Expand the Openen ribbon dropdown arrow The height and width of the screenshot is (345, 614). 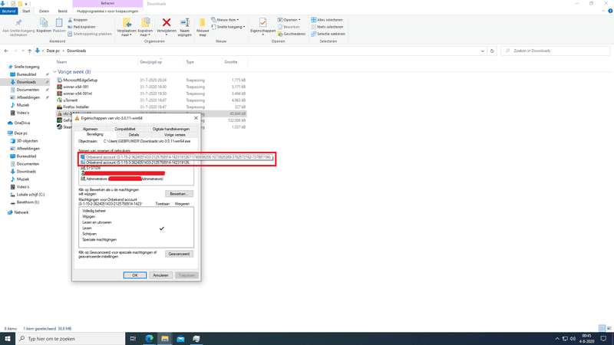point(299,20)
